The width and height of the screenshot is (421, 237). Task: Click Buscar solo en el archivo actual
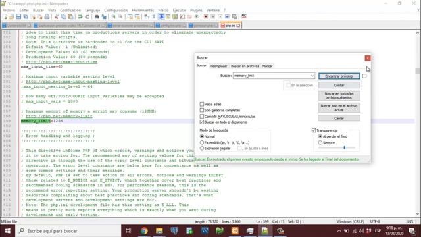(339, 108)
